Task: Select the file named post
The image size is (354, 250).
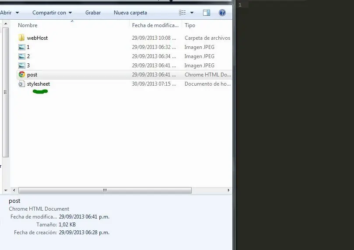Action: [x=32, y=75]
